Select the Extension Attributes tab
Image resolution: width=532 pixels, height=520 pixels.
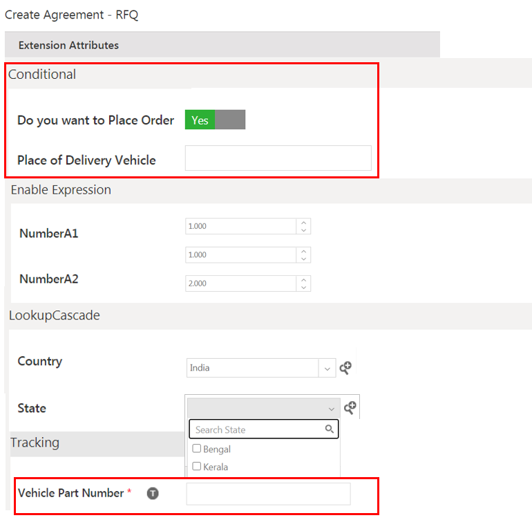(x=68, y=45)
